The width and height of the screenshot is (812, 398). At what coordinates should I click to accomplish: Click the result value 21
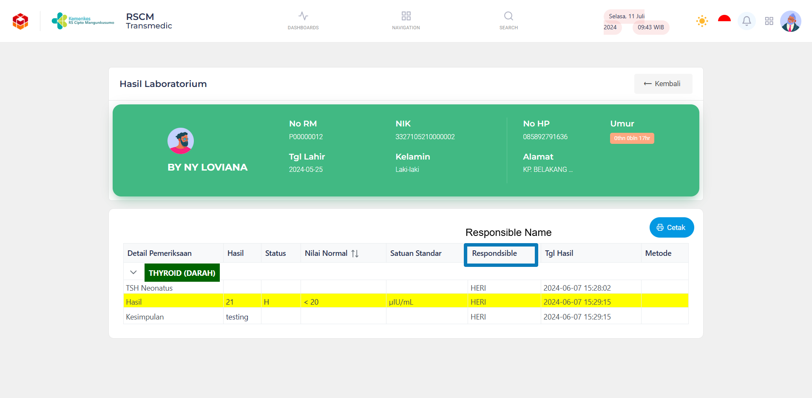230,302
